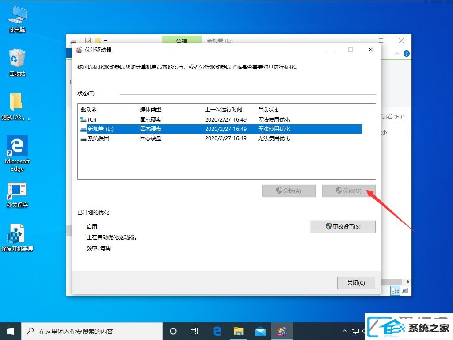This screenshot has width=453, height=340.
Task: Open the Explorer quick access toolbar dropdown
Action: [106, 41]
